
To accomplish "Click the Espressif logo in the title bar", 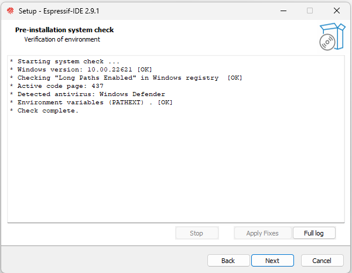I will pyautogui.click(x=11, y=11).
